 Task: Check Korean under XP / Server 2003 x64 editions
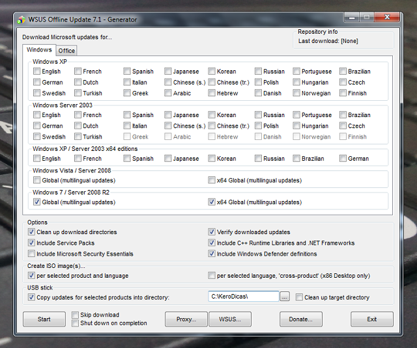point(212,158)
